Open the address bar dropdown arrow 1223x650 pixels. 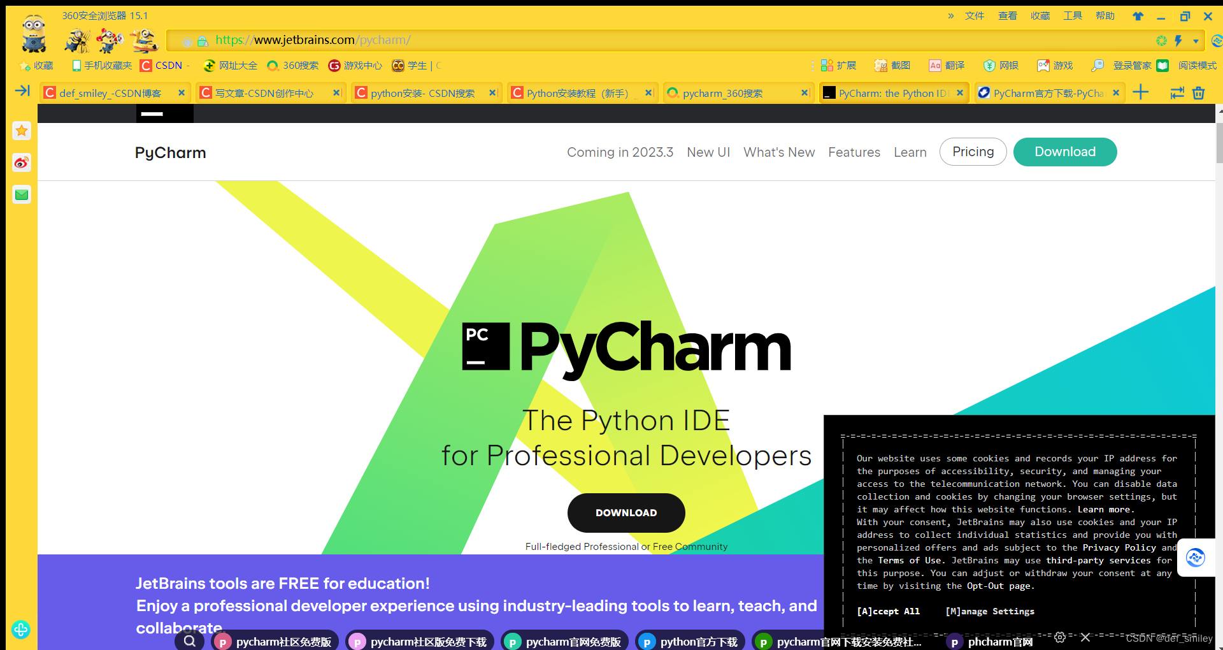(1196, 41)
